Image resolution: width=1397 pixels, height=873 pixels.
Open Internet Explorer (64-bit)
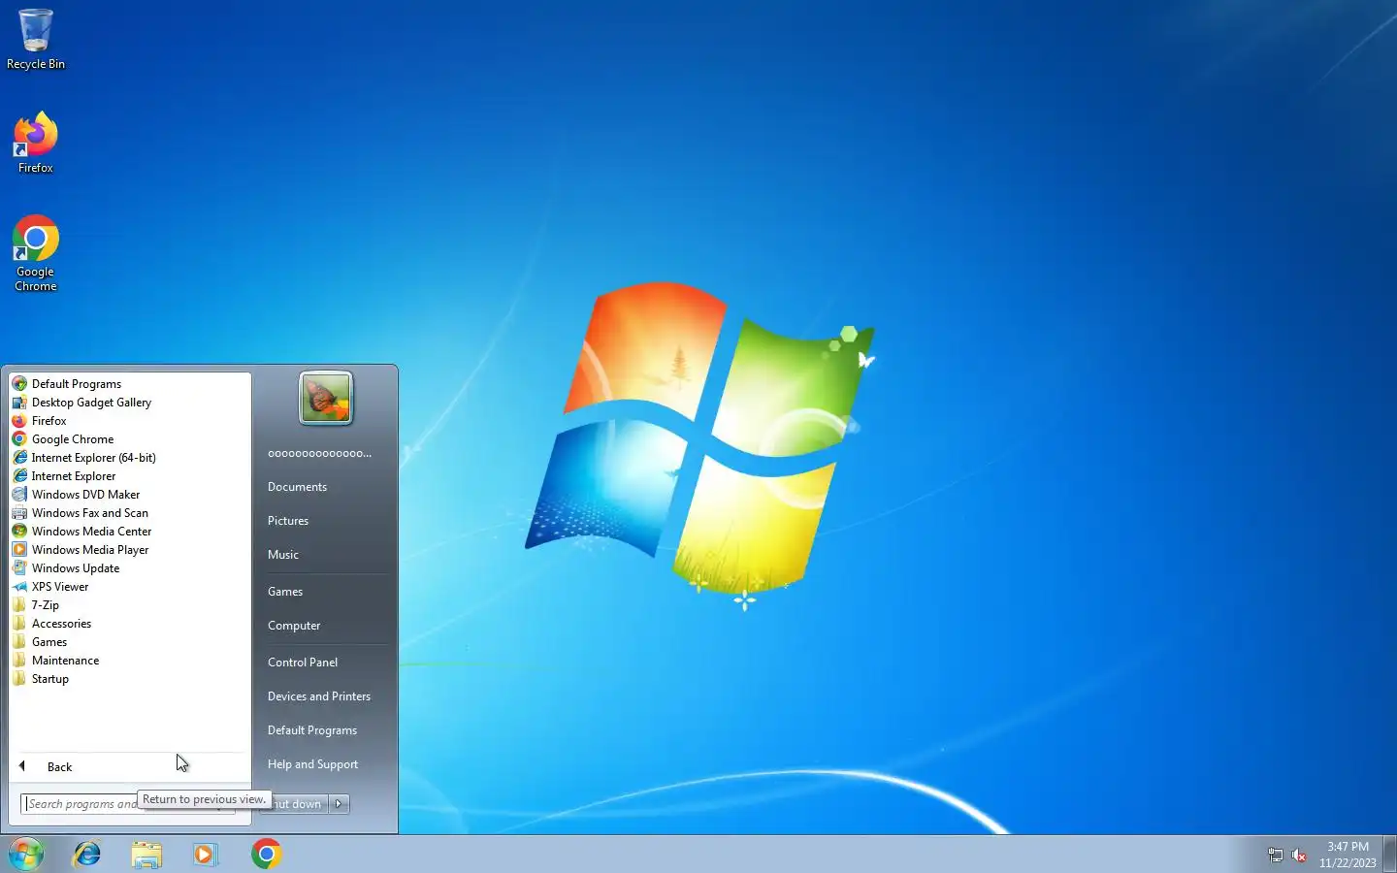tap(130, 458)
